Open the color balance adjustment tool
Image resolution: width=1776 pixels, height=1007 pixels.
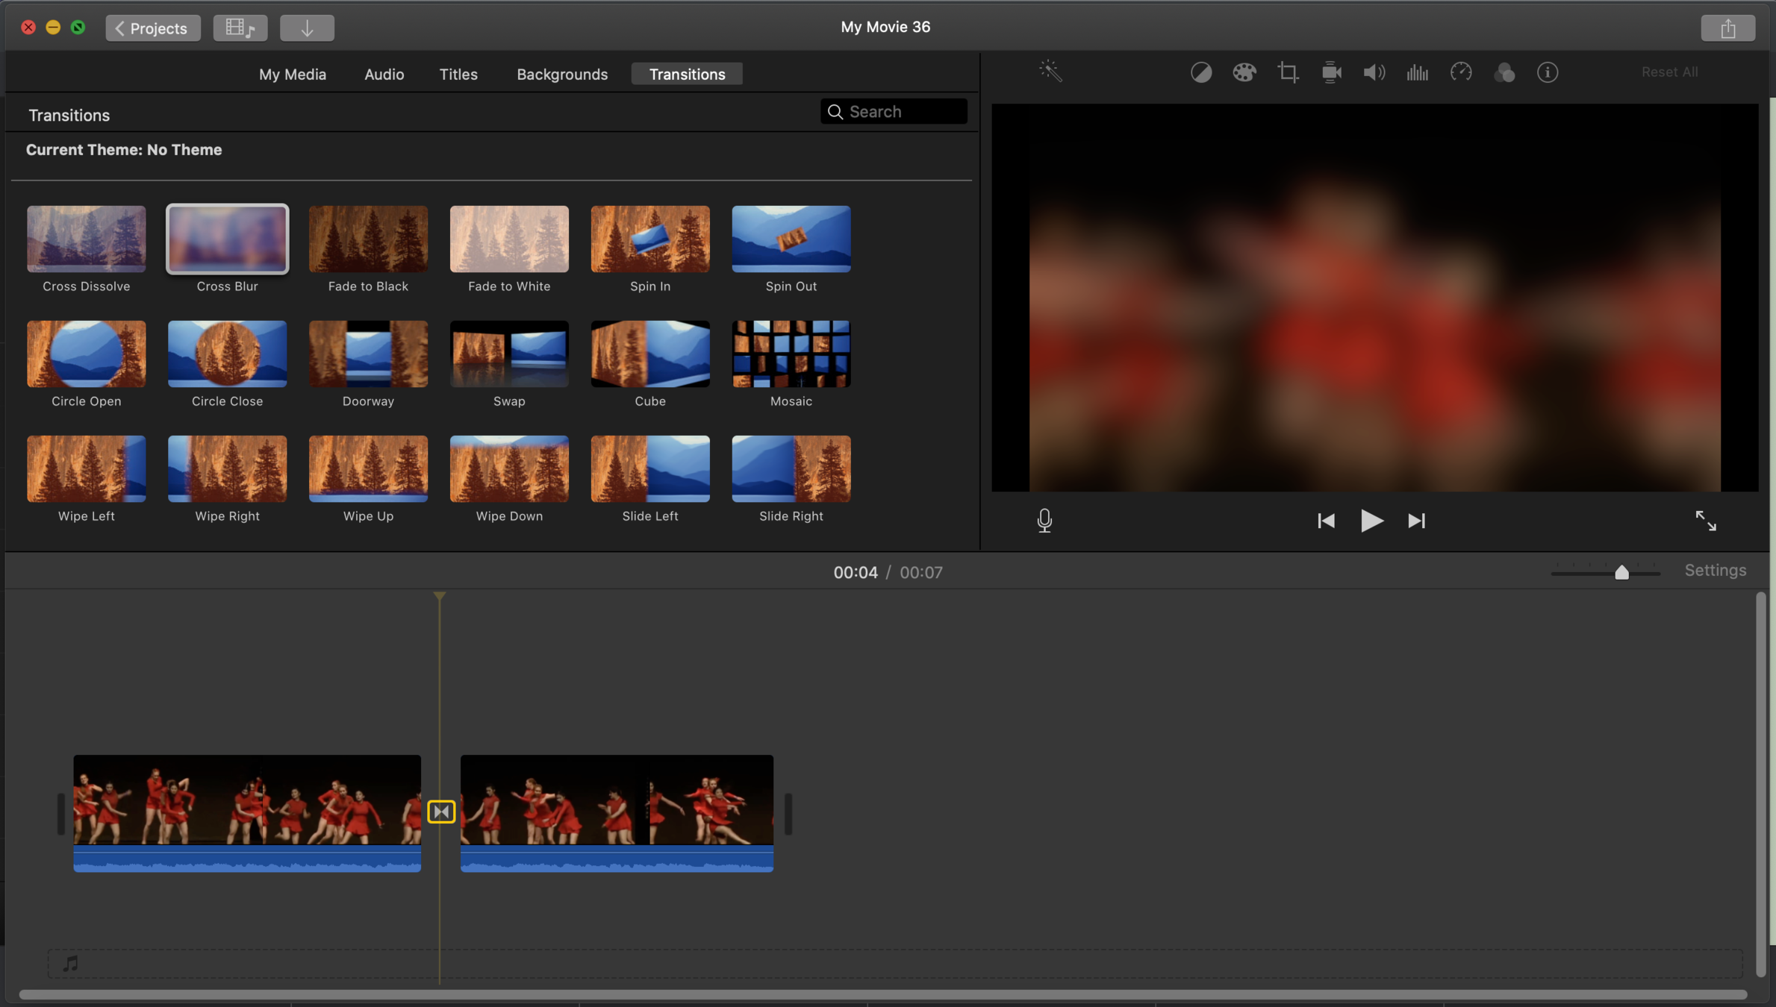[x=1200, y=72]
